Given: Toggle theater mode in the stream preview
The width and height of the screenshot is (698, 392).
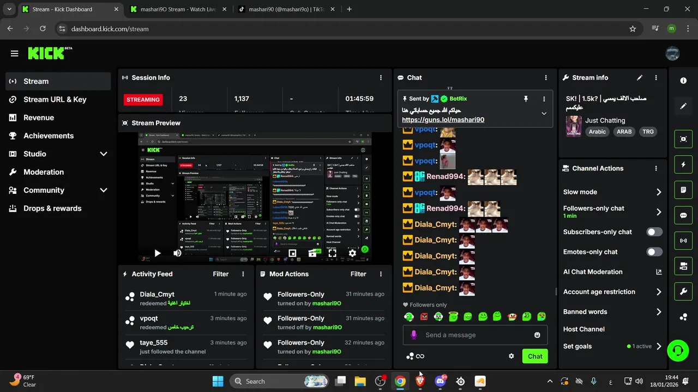Looking at the screenshot, I should pyautogui.click(x=312, y=253).
